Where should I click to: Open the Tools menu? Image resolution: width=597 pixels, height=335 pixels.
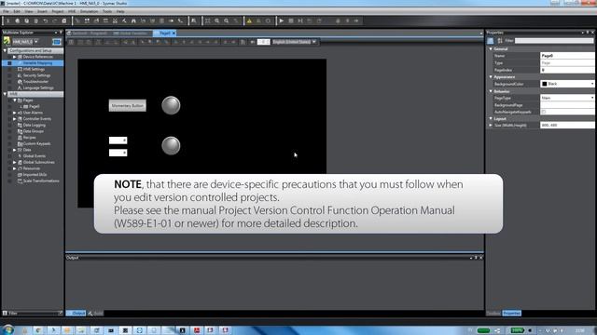(107, 11)
